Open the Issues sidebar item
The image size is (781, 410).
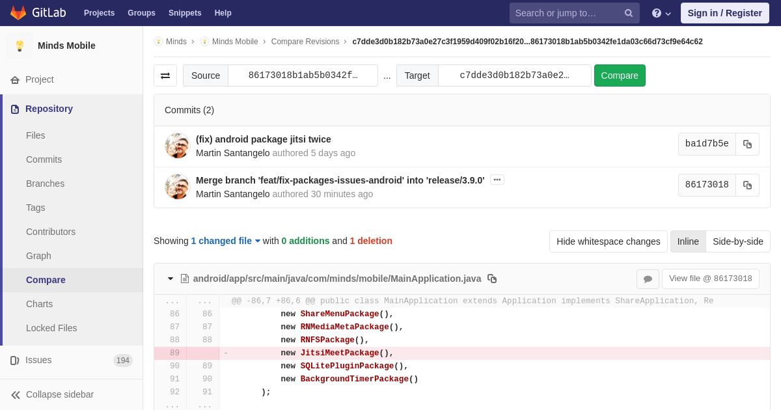(x=38, y=360)
